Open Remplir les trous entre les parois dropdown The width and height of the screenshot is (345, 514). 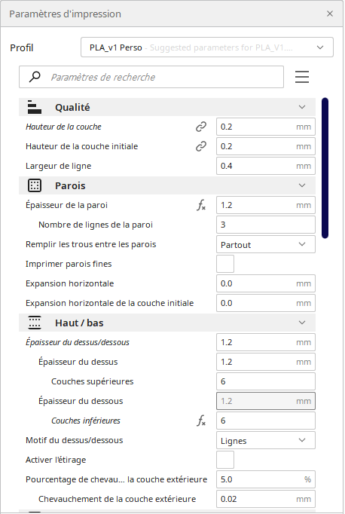pyautogui.click(x=266, y=244)
